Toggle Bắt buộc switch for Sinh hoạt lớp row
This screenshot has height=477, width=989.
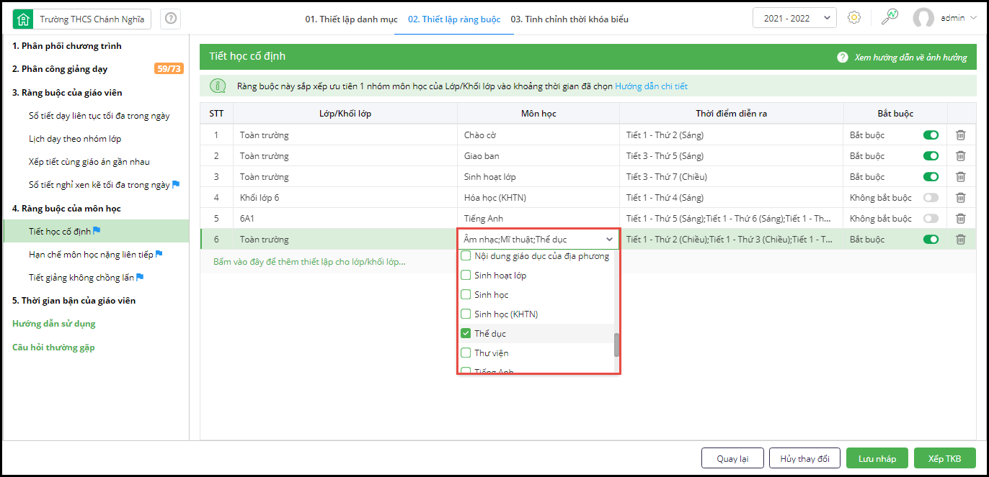click(x=931, y=177)
